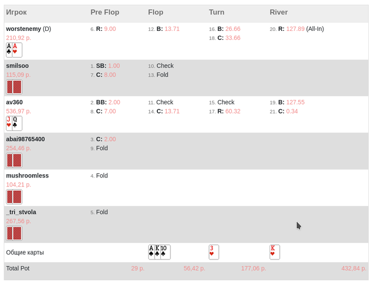Image resolution: width=373 pixels, height=285 pixels.
Task: Click the King of hearts river card
Action: tap(274, 252)
